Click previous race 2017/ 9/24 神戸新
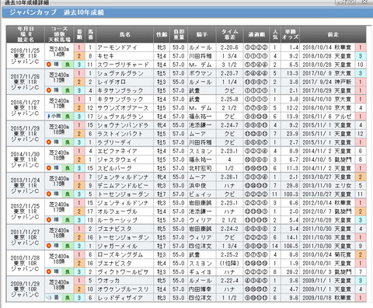 coord(327,82)
